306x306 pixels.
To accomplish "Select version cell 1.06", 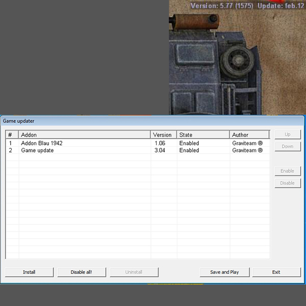I will 160,143.
